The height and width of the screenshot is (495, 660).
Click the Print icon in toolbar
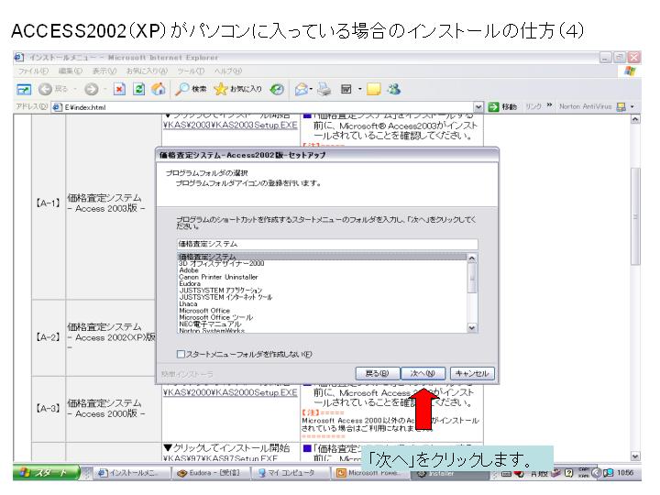click(x=324, y=89)
